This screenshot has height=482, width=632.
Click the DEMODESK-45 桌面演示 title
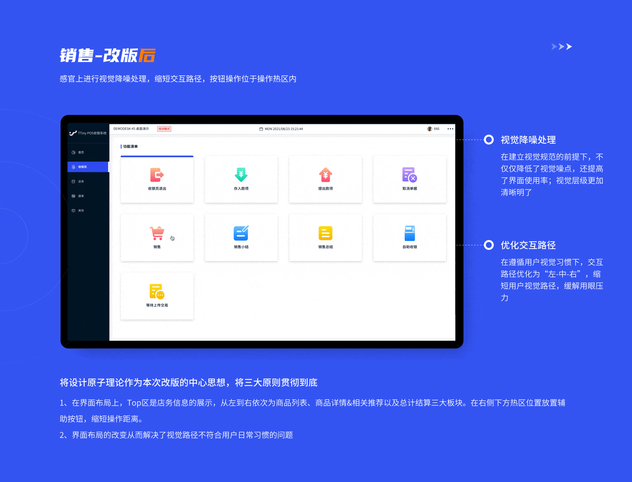[132, 129]
